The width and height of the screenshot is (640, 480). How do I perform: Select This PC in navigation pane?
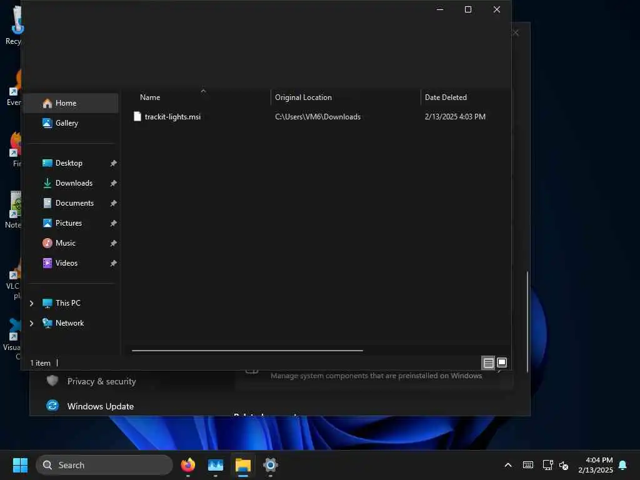coord(68,303)
